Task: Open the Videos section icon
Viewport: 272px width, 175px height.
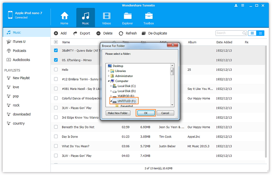Action: pos(106,16)
